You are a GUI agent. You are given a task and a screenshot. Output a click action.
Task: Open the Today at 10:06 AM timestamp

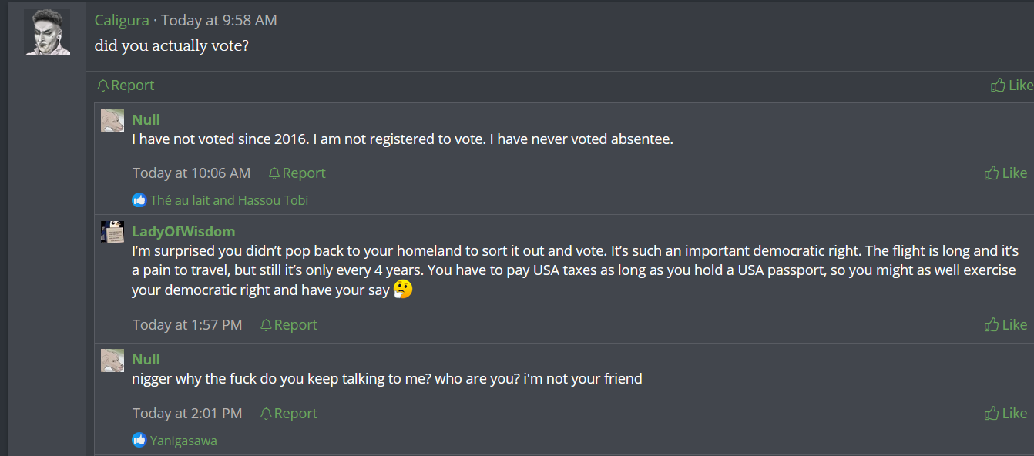191,173
